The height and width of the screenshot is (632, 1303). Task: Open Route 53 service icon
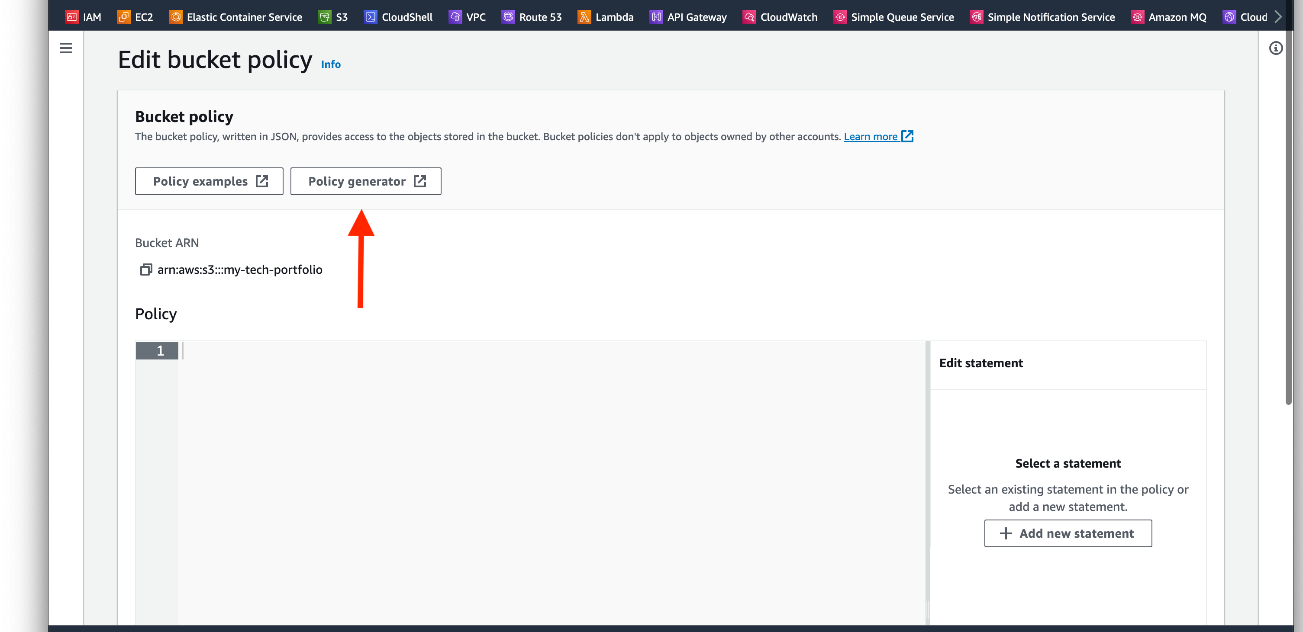[508, 17]
